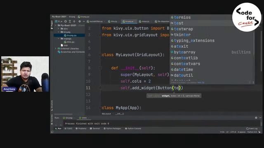Open Run panel settings gear
This screenshot has width=264, height=148.
[256, 118]
